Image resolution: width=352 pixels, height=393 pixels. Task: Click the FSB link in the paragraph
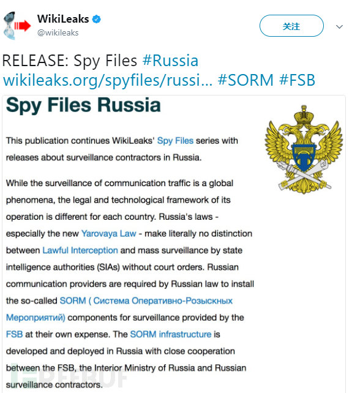(x=14, y=334)
